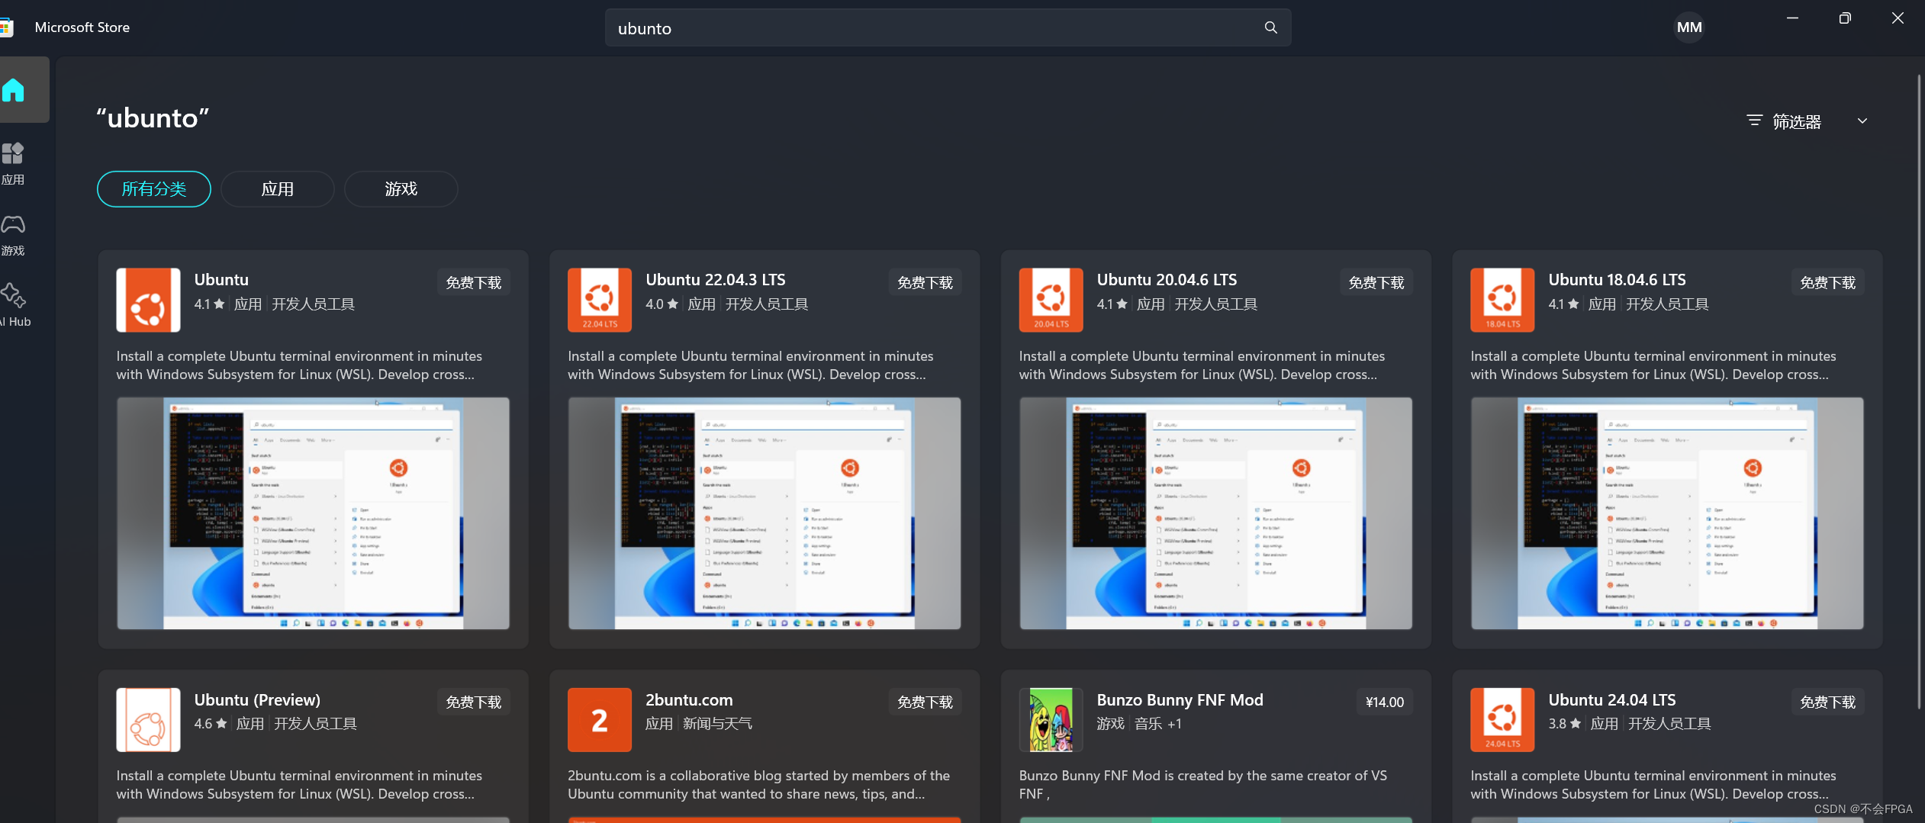Open the Ubuntu 22.04.3 LTS app icon
This screenshot has width=1925, height=823.
(600, 300)
